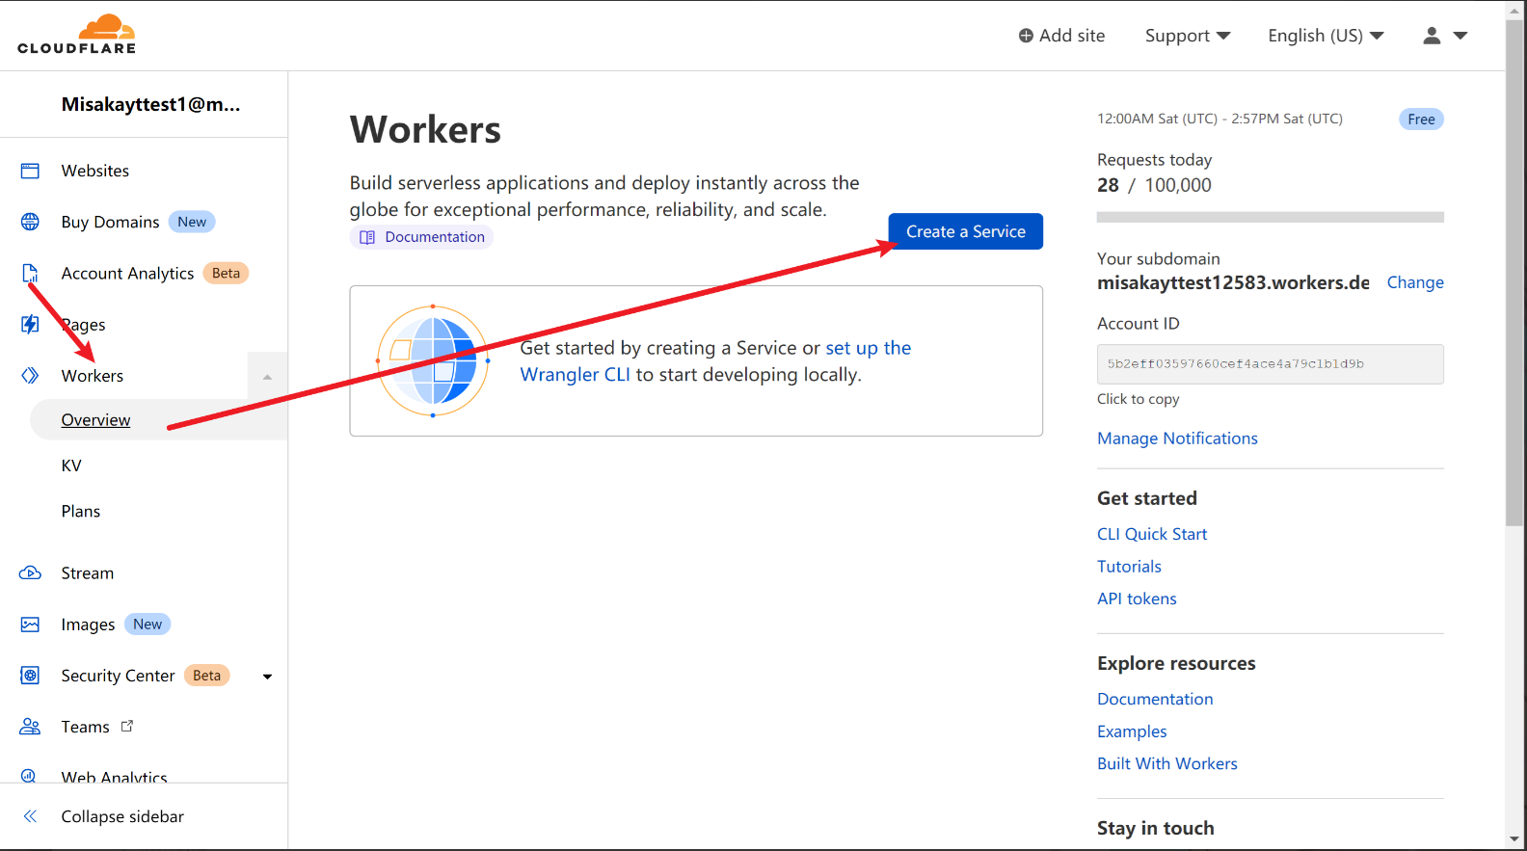Expand the Security Center submenu

(267, 677)
